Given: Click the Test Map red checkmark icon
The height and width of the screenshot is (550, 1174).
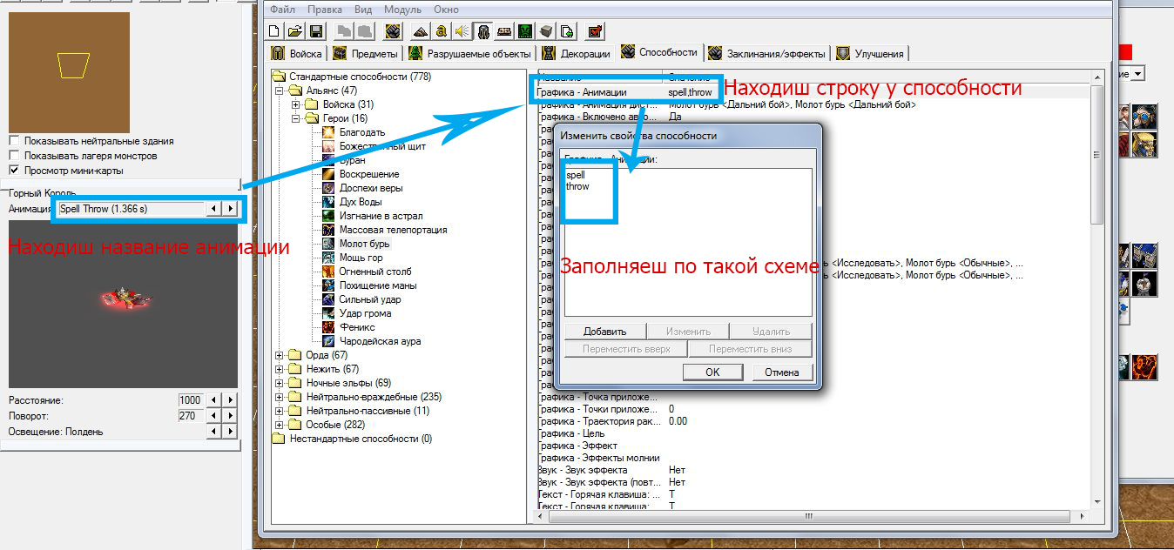Looking at the screenshot, I should coord(595,31).
